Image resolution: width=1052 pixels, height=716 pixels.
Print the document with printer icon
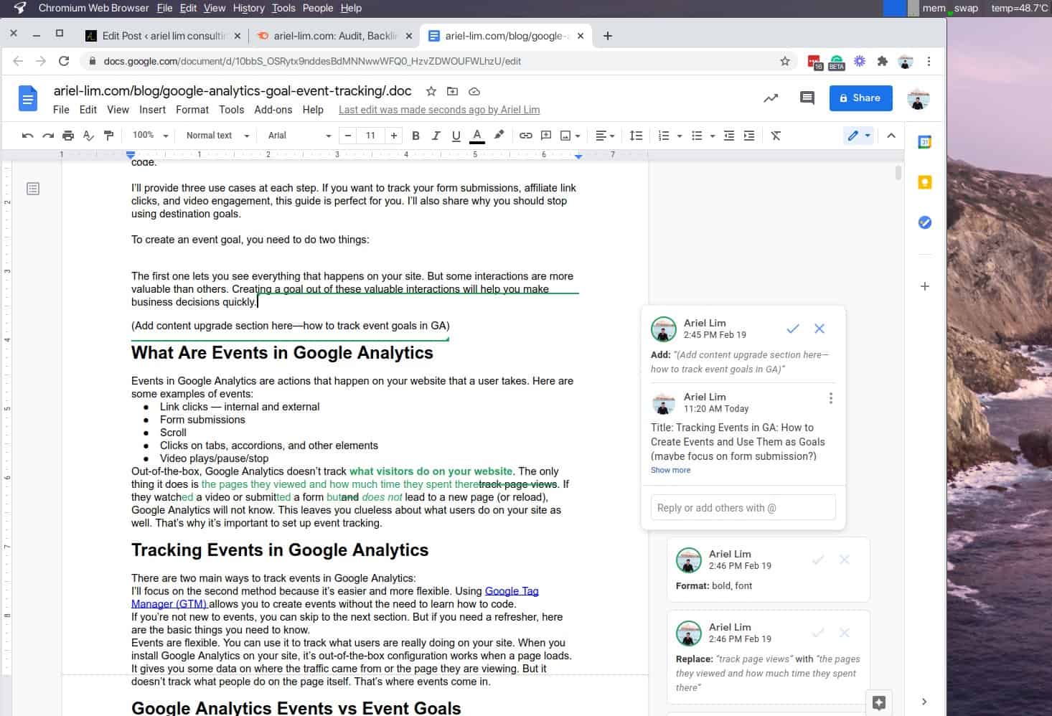[68, 136]
